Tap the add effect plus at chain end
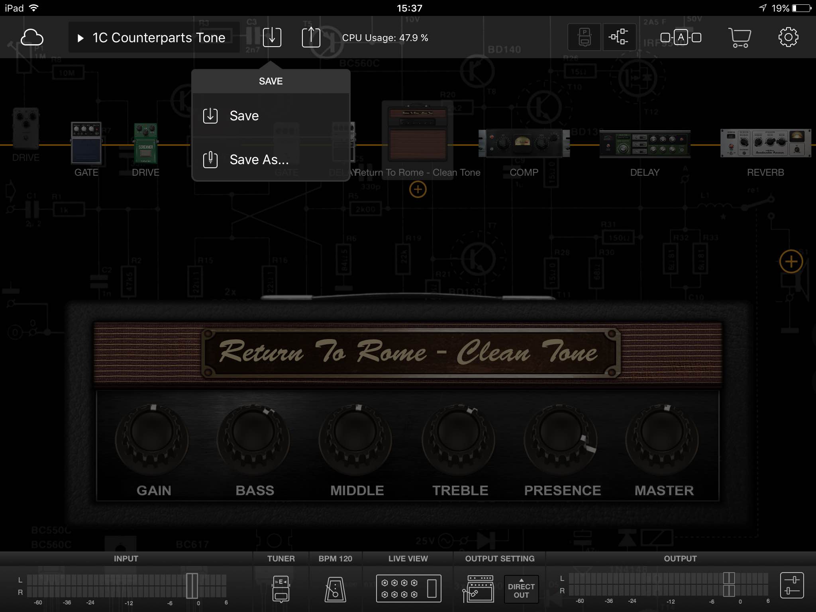816x612 pixels. 791,261
